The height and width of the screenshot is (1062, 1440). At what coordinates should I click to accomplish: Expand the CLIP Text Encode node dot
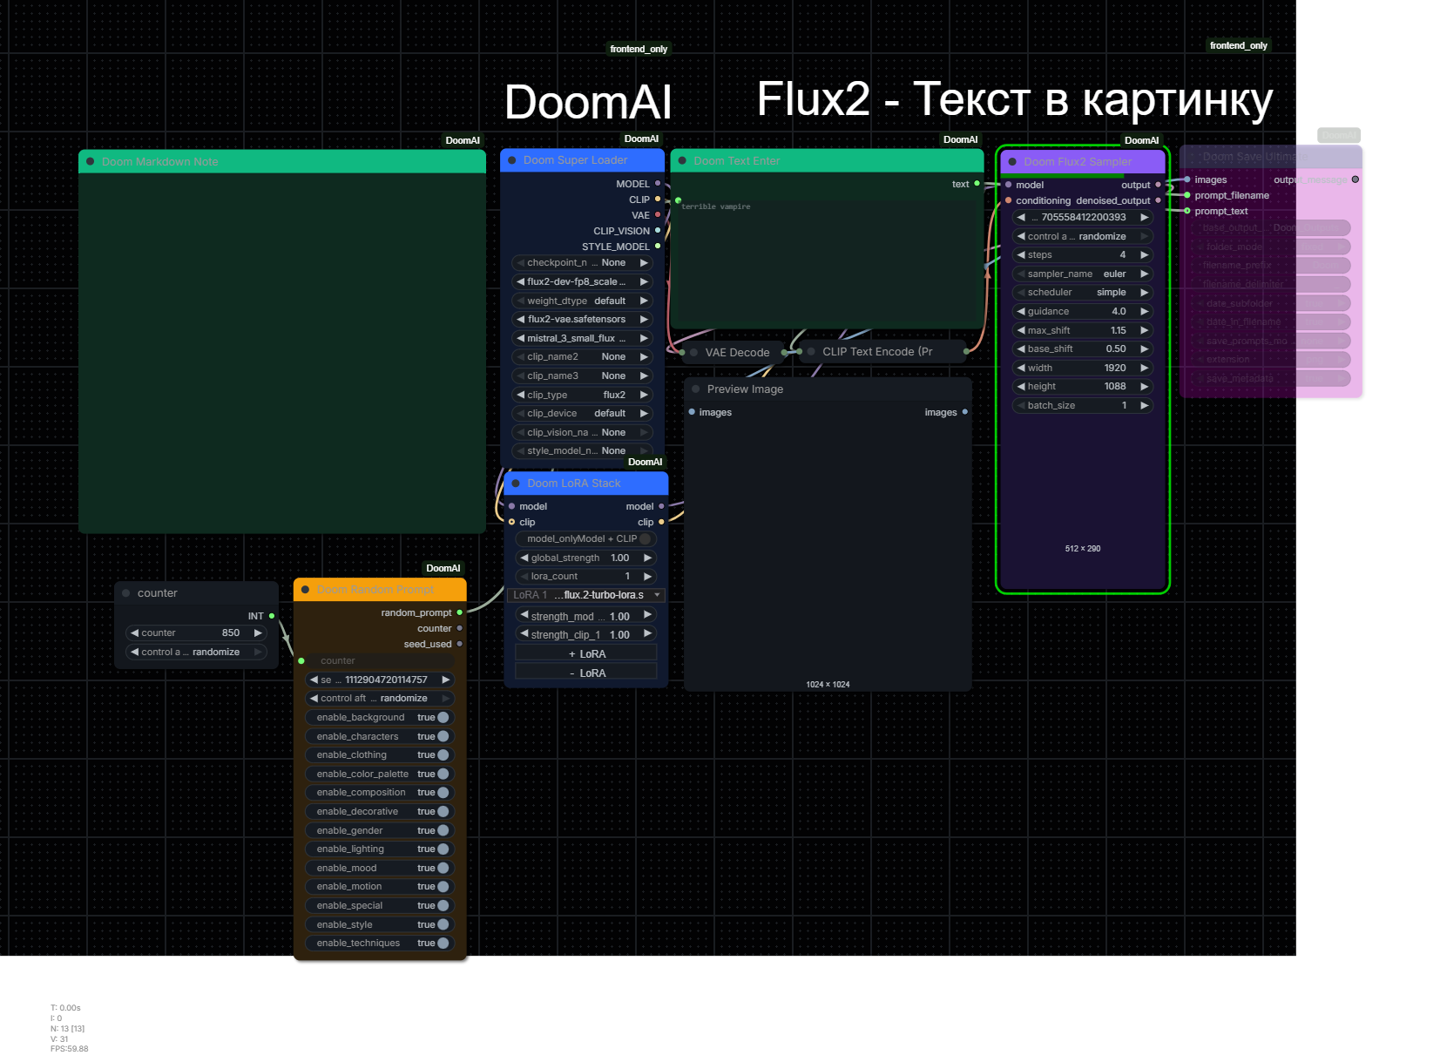812,352
